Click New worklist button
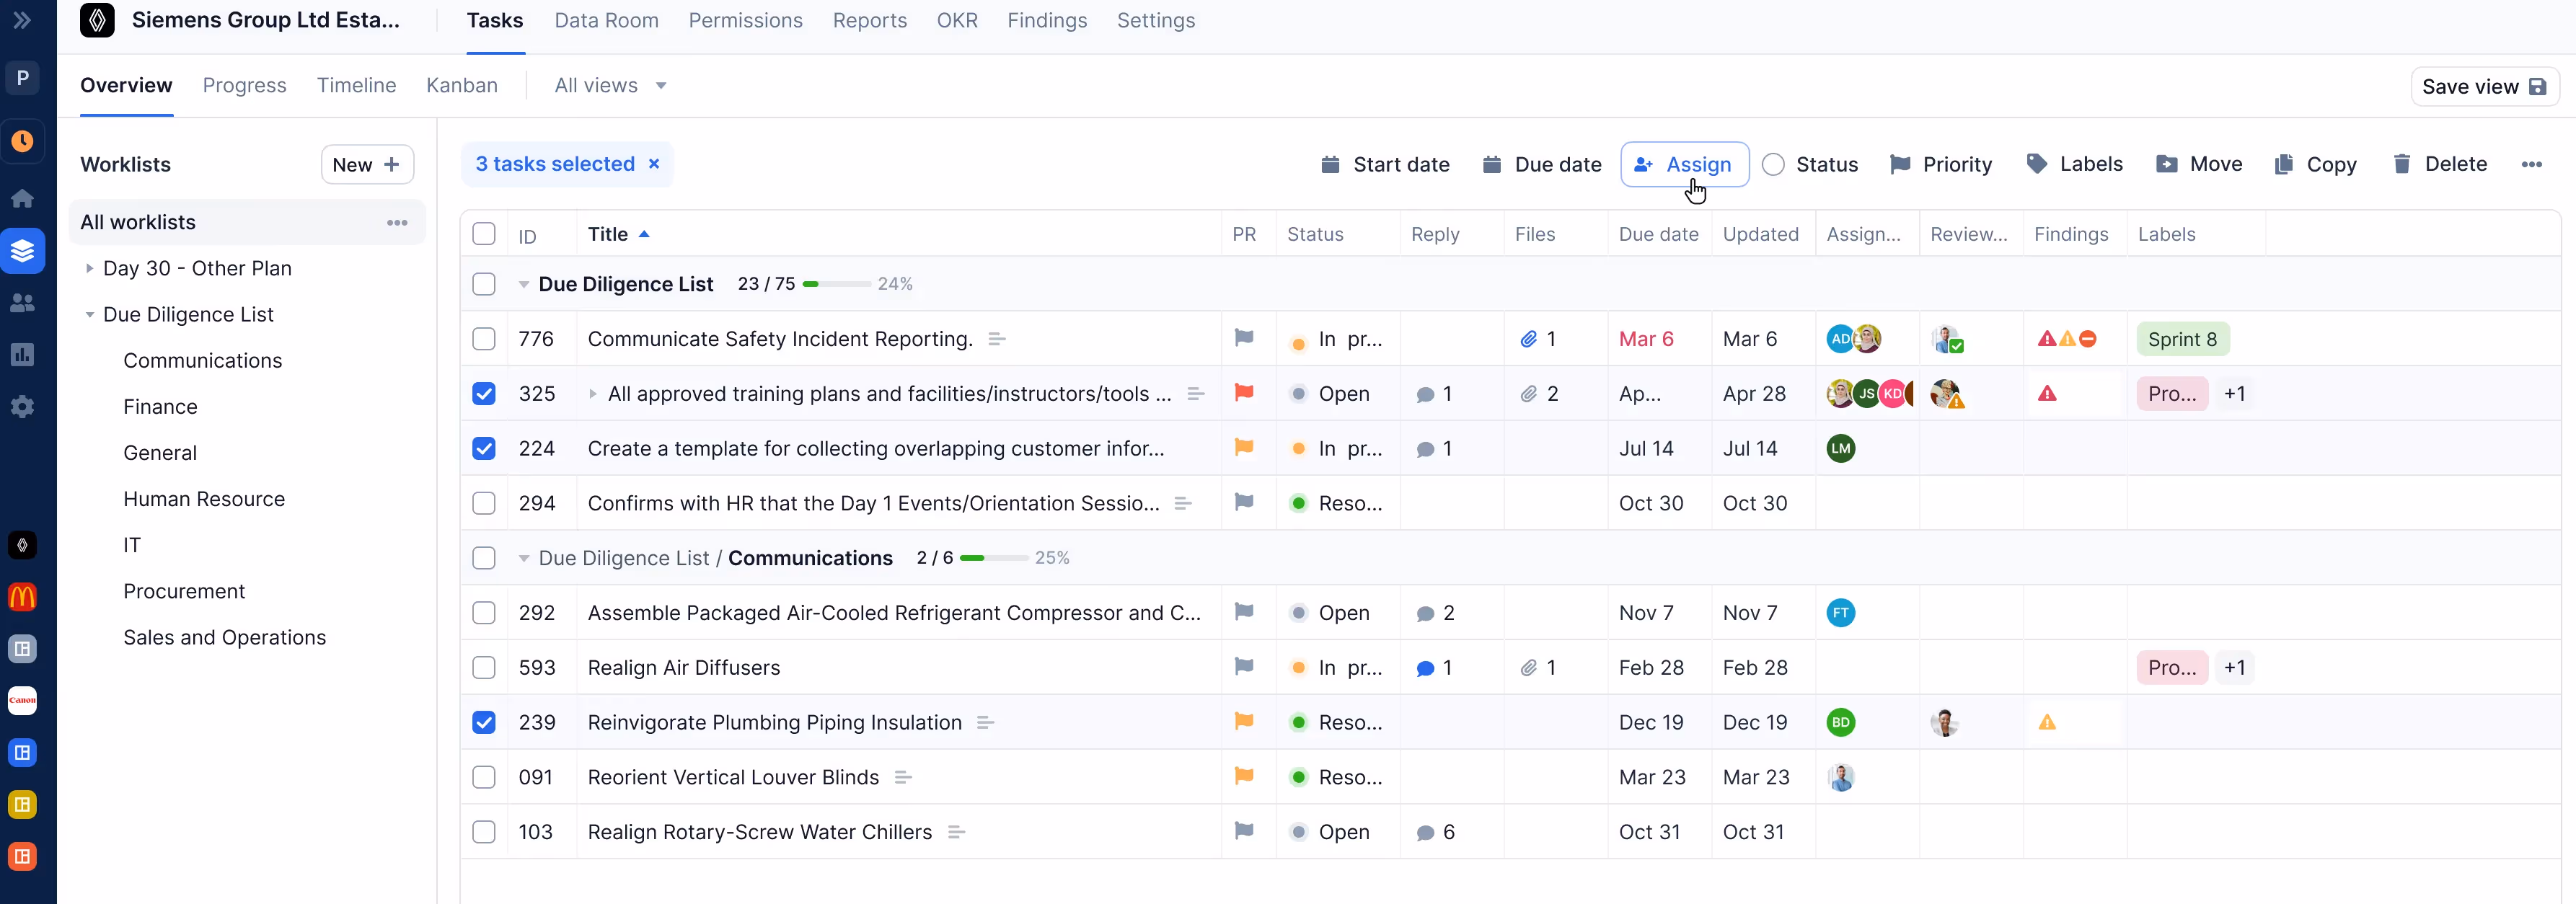 [366, 164]
